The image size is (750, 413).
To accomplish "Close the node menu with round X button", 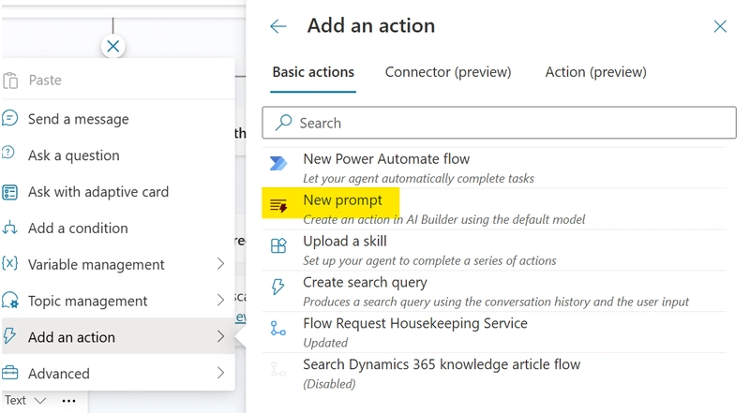I will click(x=112, y=47).
